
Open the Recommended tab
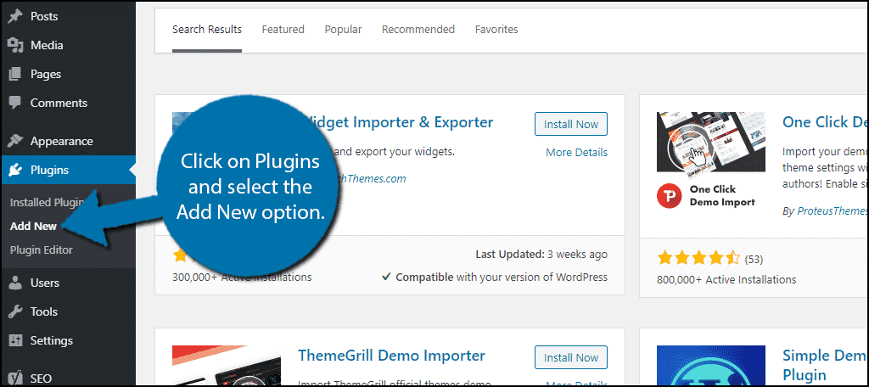pos(418,30)
